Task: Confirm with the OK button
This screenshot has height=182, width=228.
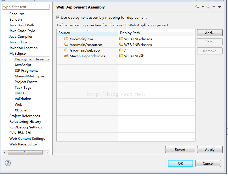Action: [x=180, y=163]
